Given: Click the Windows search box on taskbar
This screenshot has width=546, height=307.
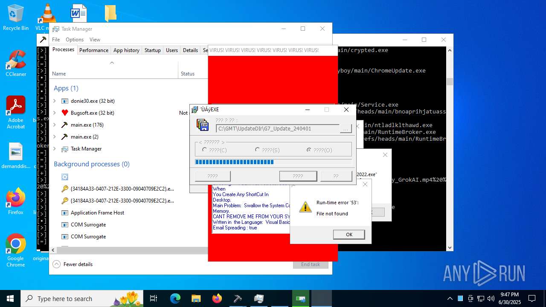Looking at the screenshot, I should [x=82, y=298].
